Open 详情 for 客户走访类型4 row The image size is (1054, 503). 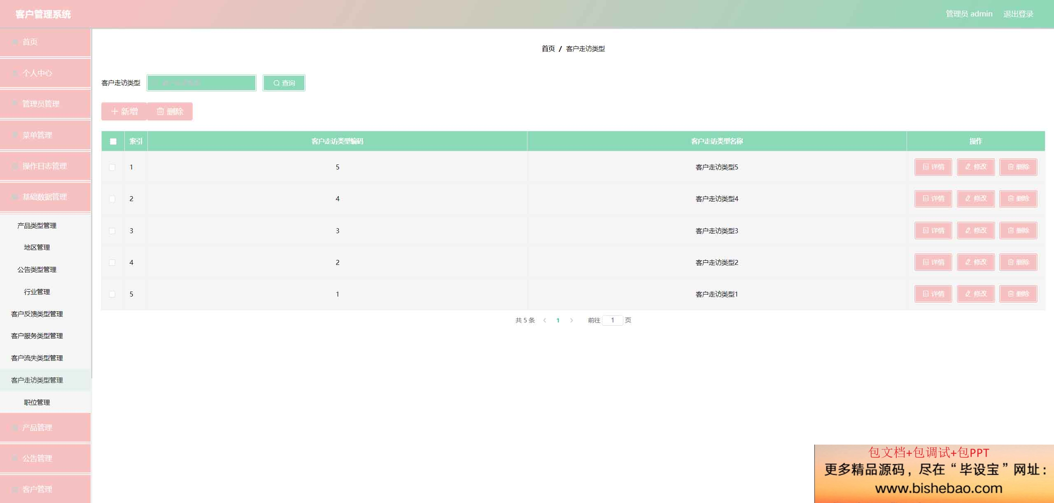click(x=933, y=199)
